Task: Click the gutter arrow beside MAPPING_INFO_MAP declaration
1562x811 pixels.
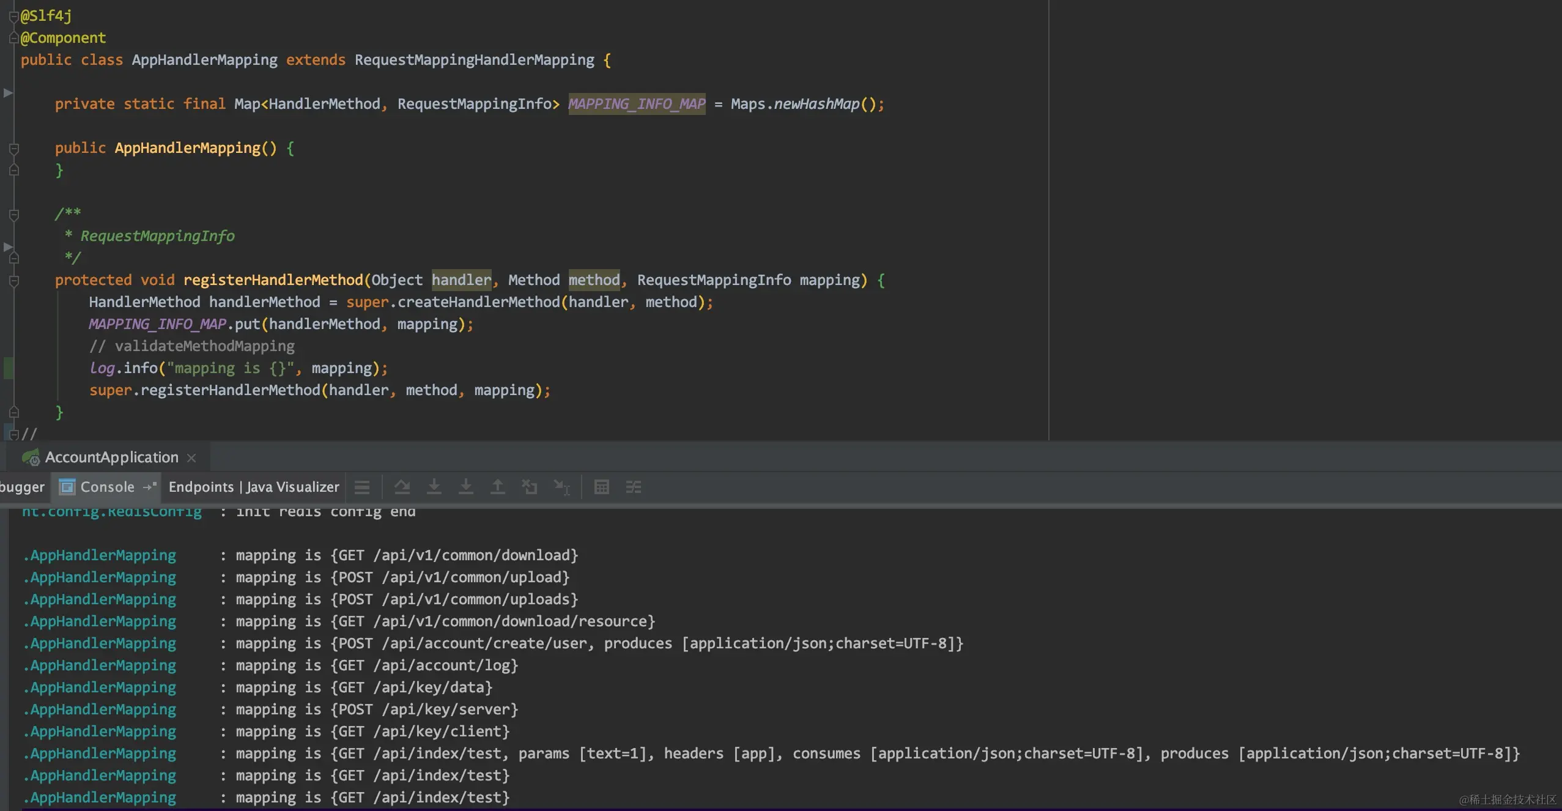Action: point(8,93)
